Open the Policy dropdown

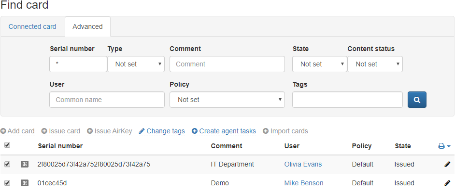[227, 100]
